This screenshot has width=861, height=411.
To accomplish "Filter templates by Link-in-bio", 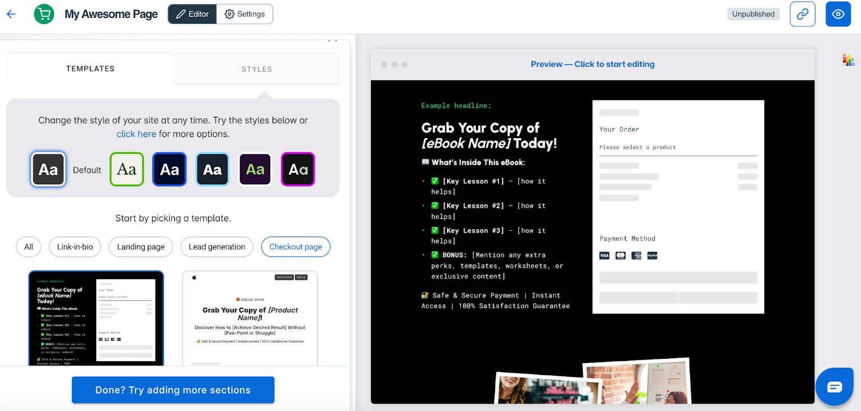I will pos(75,246).
